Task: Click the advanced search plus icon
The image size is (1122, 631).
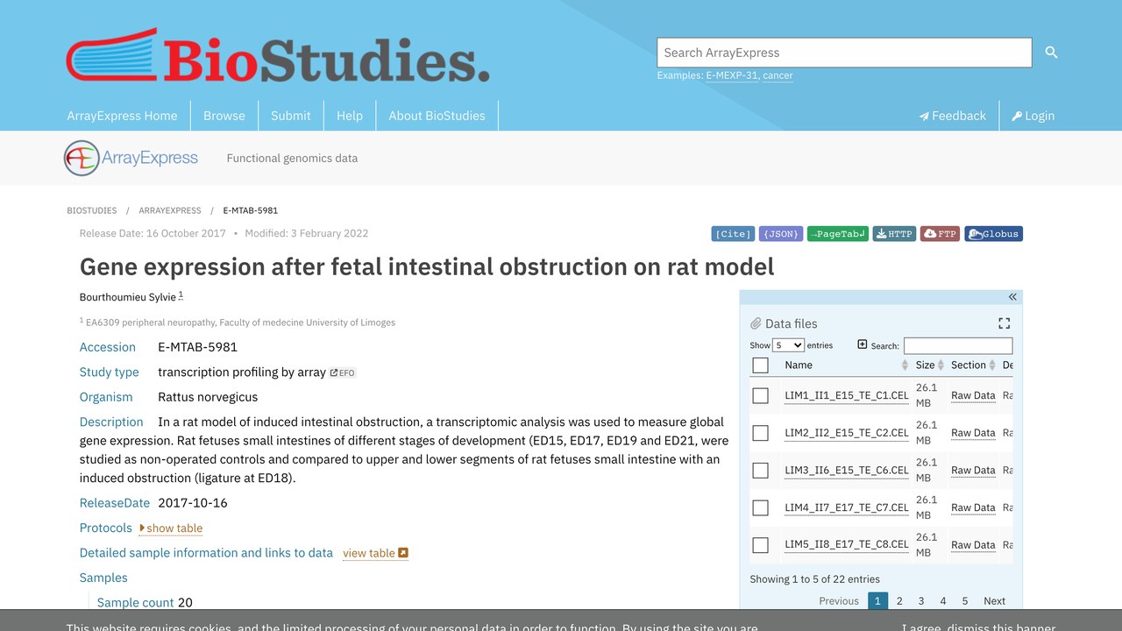Action: tap(862, 344)
